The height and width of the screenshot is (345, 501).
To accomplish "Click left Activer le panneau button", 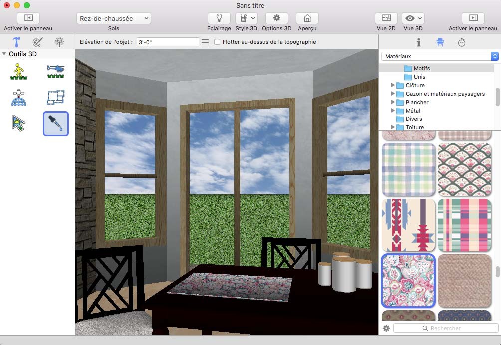I will click(x=28, y=18).
